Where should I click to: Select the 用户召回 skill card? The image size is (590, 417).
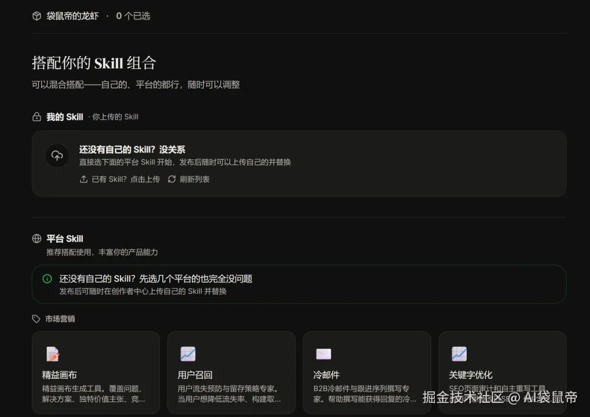(232, 373)
